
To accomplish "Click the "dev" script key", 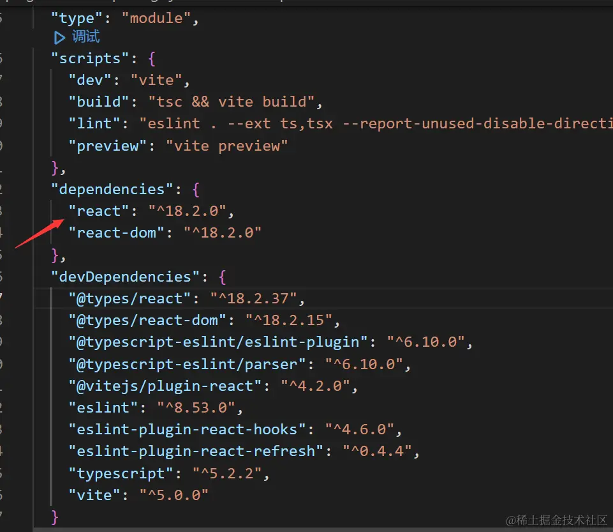I will 90,80.
